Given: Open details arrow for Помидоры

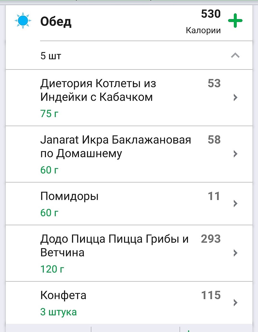Looking at the screenshot, I should [235, 204].
